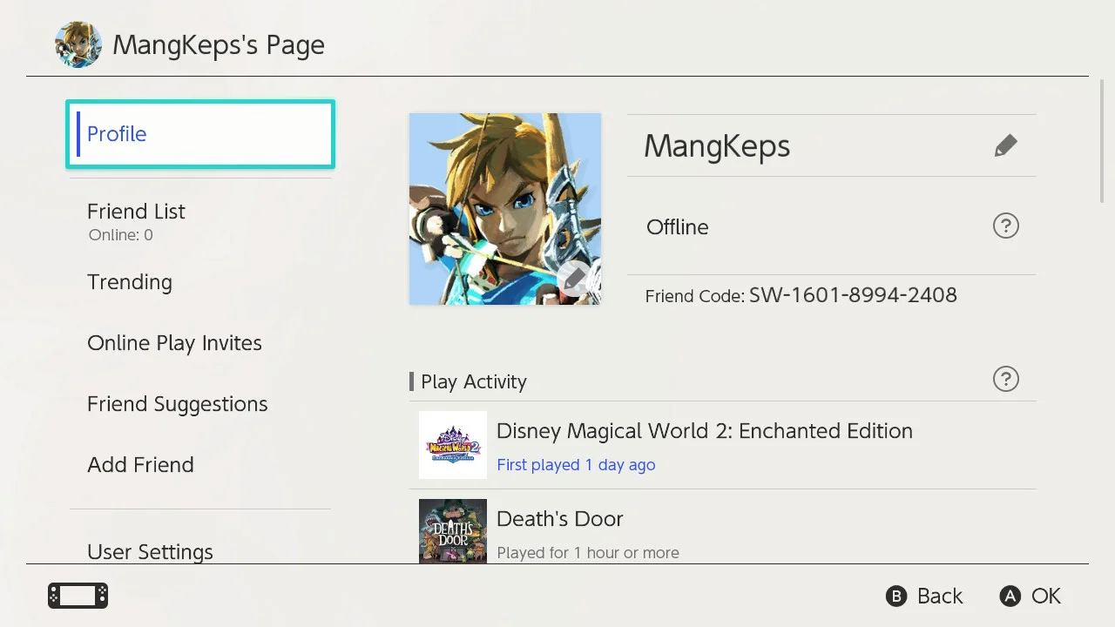Viewport: 1115px width, 627px height.
Task: Select the Disney Magical World 2 game icon
Action: point(453,445)
